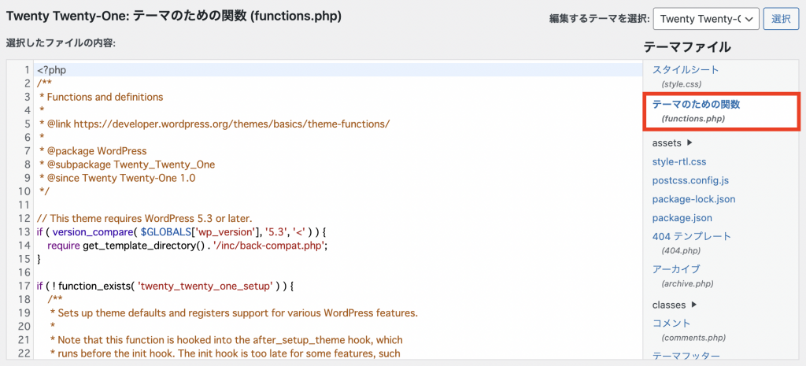Click the @package WordPress comment line
Image resolution: width=806 pixels, height=366 pixels.
(x=94, y=150)
